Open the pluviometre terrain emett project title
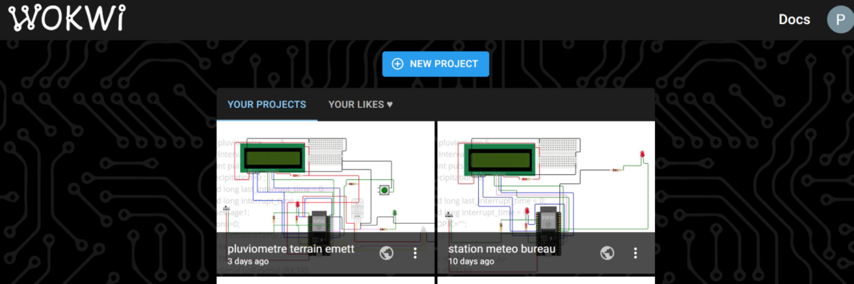 click(291, 249)
